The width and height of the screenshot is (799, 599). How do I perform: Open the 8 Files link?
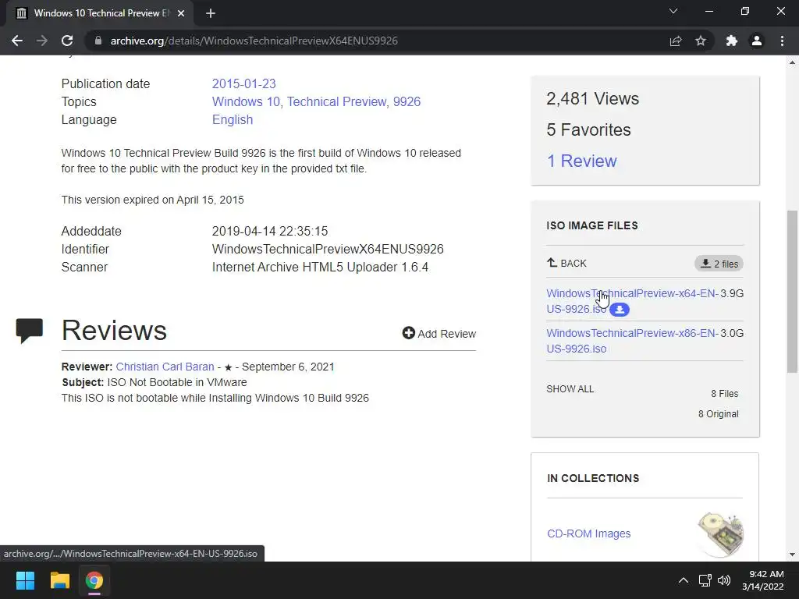pyautogui.click(x=725, y=394)
